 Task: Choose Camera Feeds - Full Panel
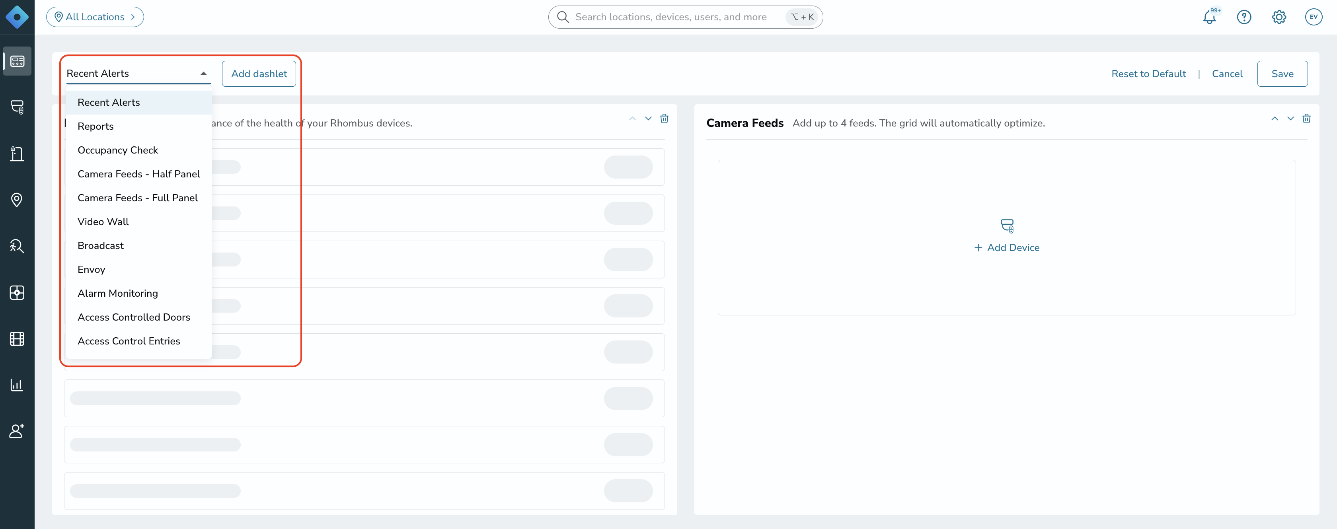coord(139,198)
